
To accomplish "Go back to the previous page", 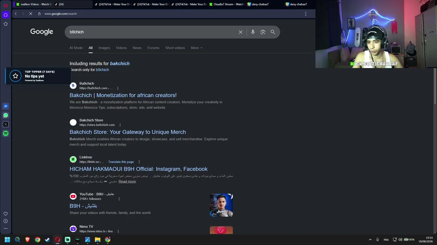I will (16, 14).
